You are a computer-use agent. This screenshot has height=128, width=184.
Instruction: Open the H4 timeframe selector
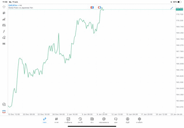[x=4, y=44]
